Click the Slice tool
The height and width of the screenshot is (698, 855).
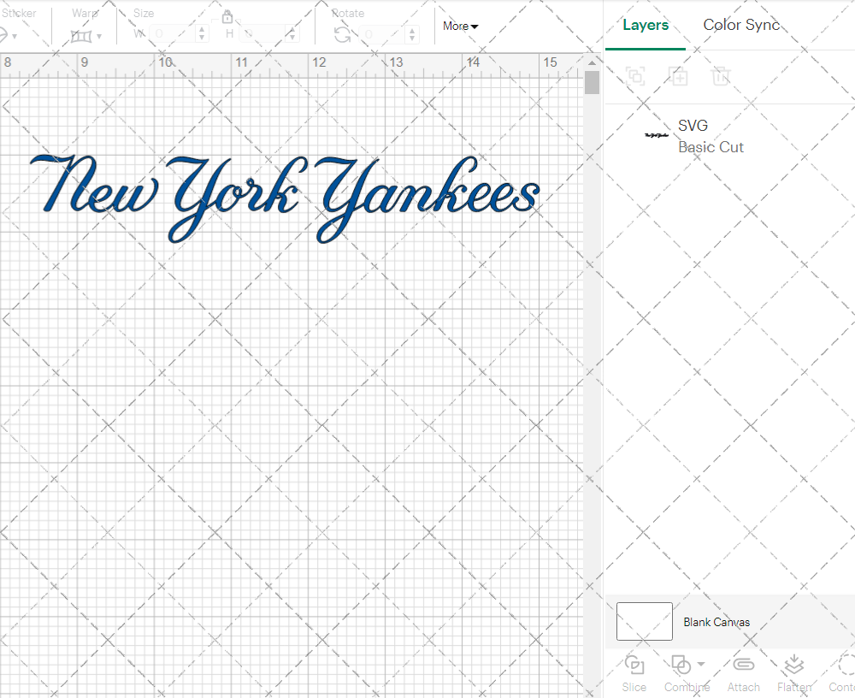(634, 673)
